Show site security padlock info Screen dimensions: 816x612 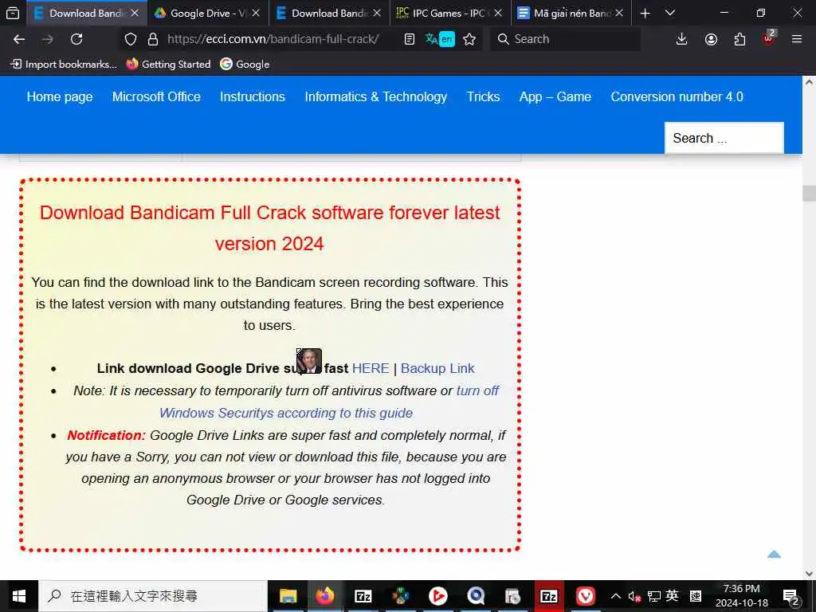(x=152, y=39)
